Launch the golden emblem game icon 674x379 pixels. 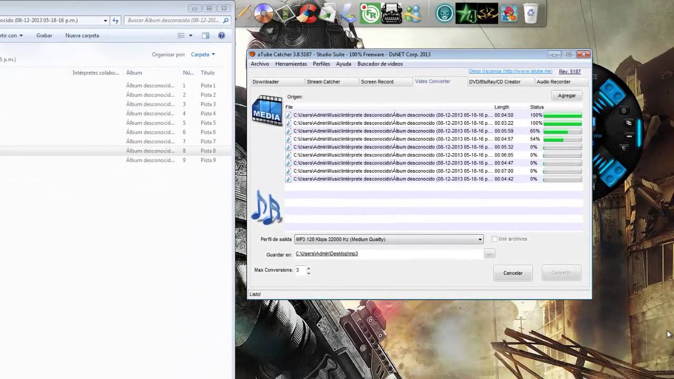click(x=487, y=13)
